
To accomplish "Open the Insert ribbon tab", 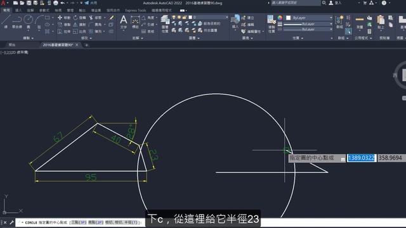I will click(18, 10).
